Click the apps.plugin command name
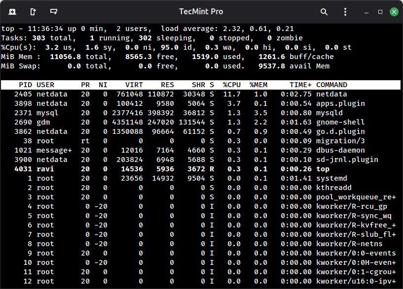403x289 pixels. coord(340,104)
